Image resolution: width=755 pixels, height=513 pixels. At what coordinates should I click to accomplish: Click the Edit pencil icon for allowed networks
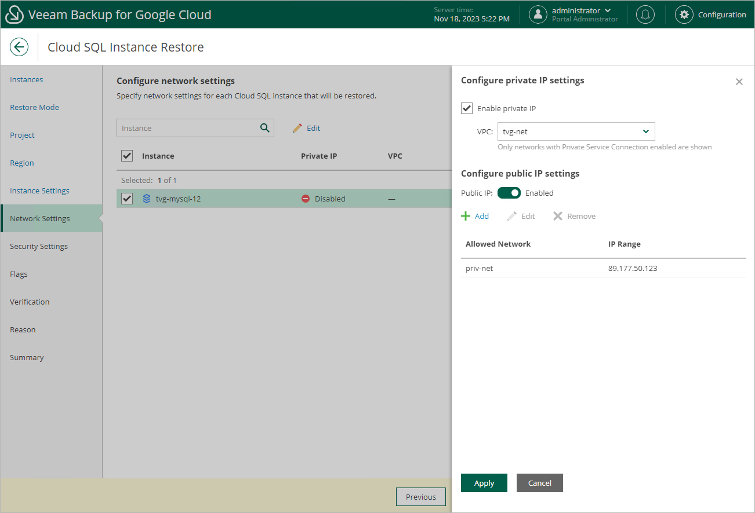[511, 216]
